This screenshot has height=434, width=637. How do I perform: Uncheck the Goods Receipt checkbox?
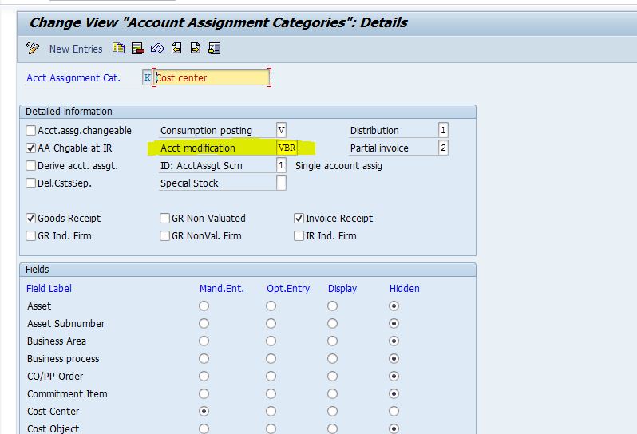coord(30,218)
